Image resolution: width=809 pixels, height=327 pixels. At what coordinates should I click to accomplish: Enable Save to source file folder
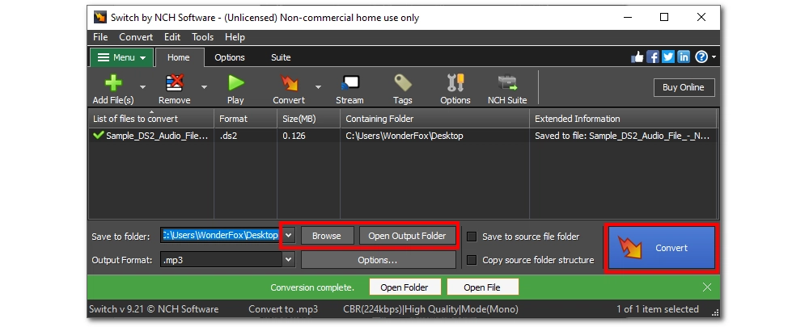472,237
